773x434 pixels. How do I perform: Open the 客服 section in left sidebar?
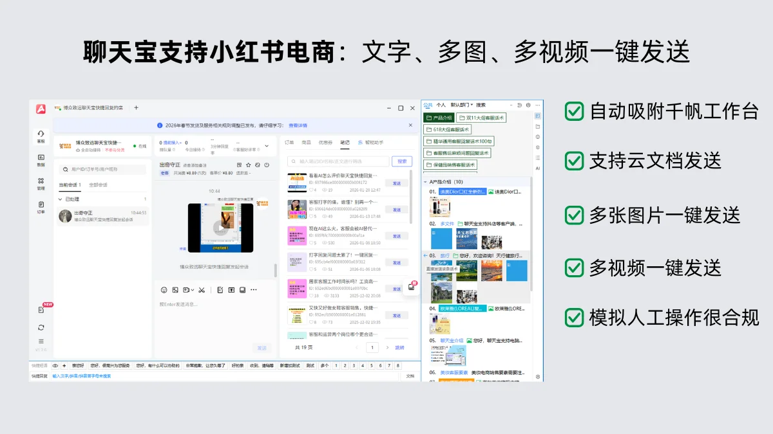click(41, 136)
